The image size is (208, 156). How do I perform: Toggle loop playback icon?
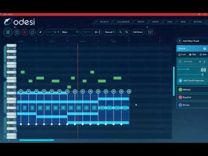point(32,32)
